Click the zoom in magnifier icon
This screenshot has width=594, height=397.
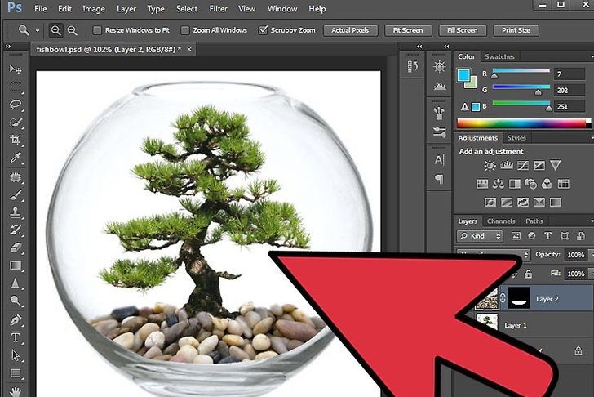(x=56, y=30)
